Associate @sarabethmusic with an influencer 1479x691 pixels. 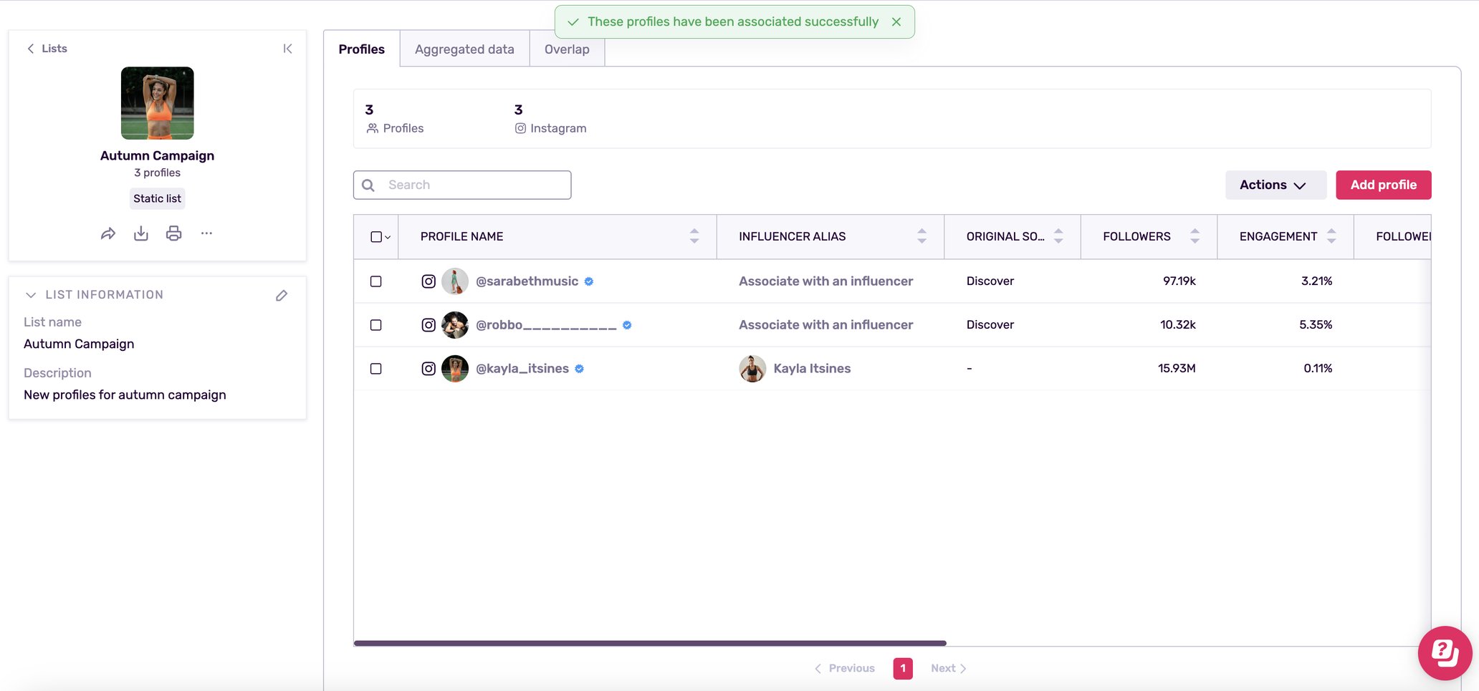click(825, 281)
